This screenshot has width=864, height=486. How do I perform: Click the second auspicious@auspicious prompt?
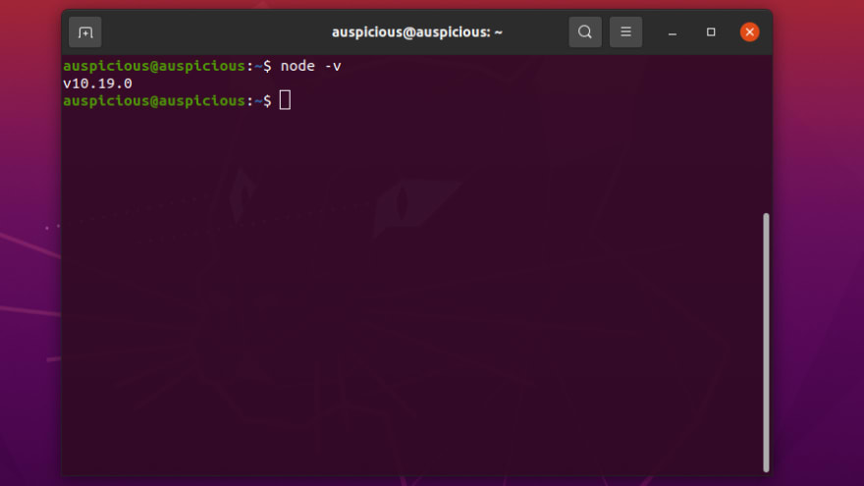[x=154, y=101]
